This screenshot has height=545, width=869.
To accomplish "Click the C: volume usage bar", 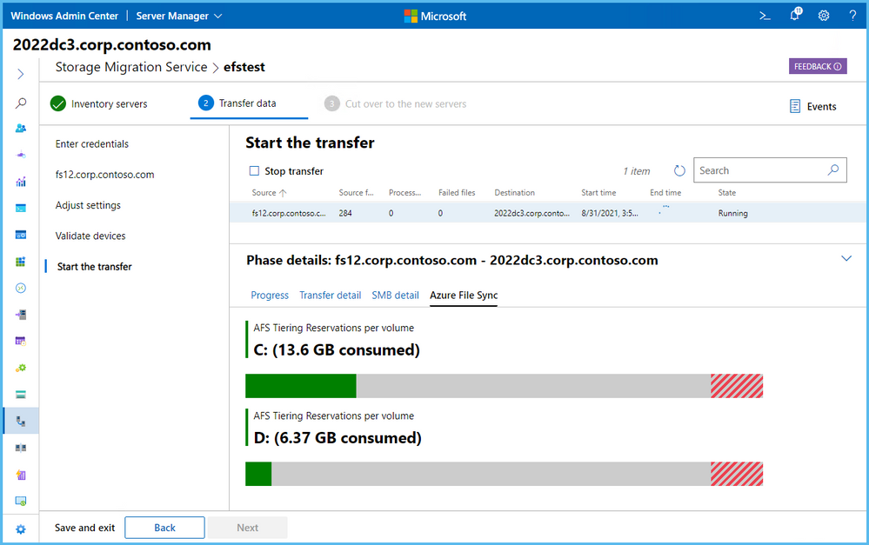I will pyautogui.click(x=504, y=386).
